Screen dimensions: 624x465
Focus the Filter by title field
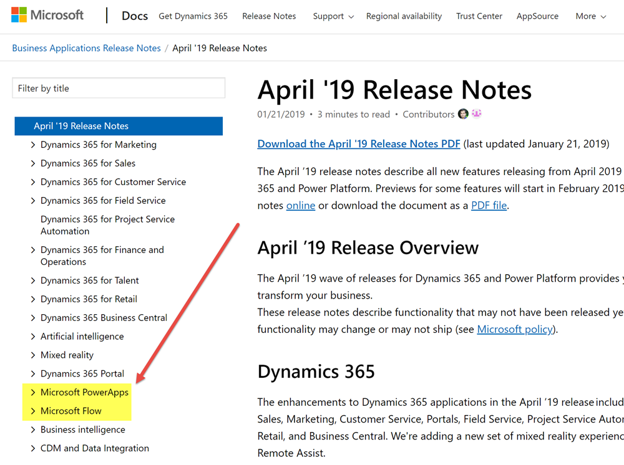119,88
